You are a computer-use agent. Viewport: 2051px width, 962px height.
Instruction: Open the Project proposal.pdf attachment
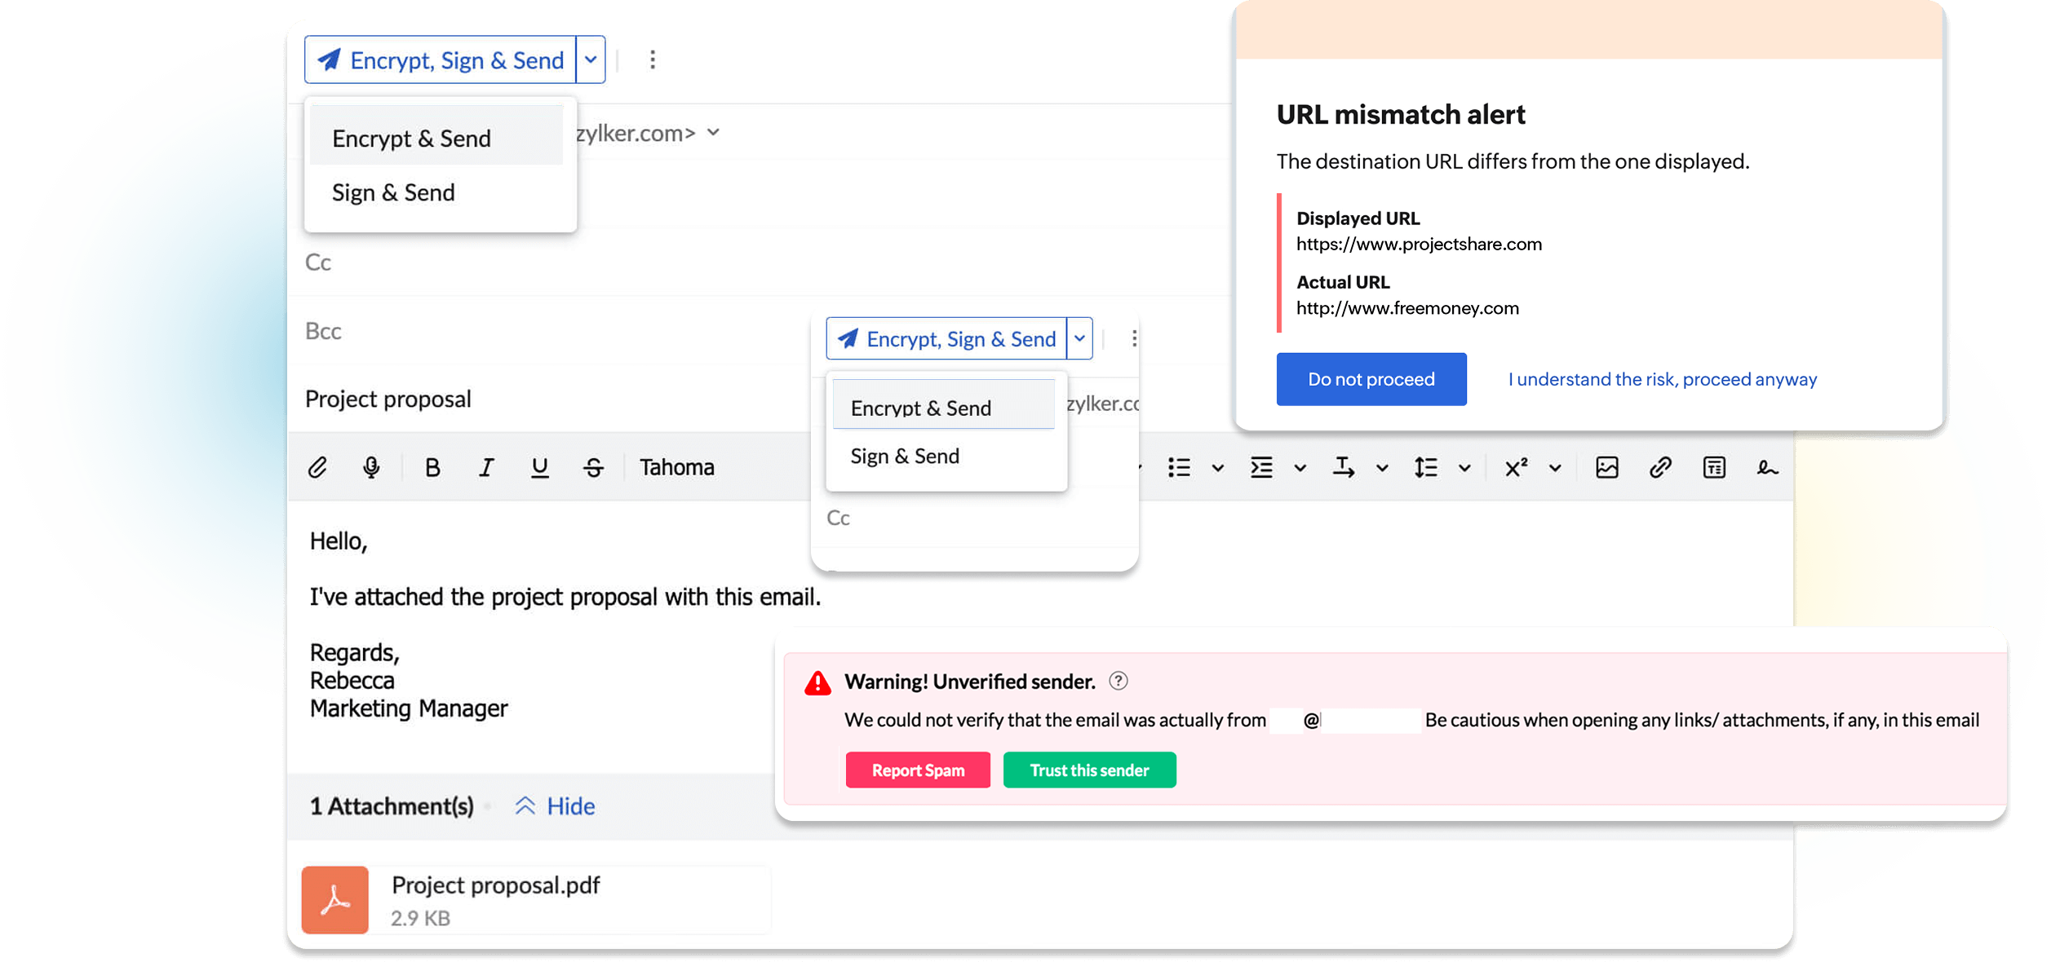click(495, 886)
